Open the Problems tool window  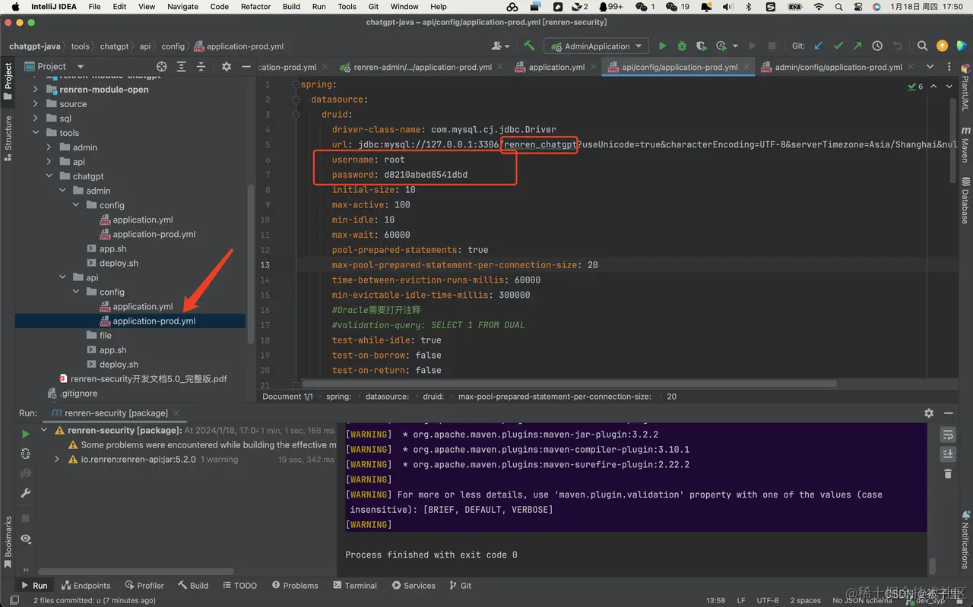pyautogui.click(x=294, y=586)
